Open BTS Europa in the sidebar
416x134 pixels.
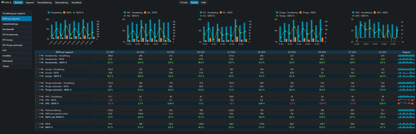(16, 39)
